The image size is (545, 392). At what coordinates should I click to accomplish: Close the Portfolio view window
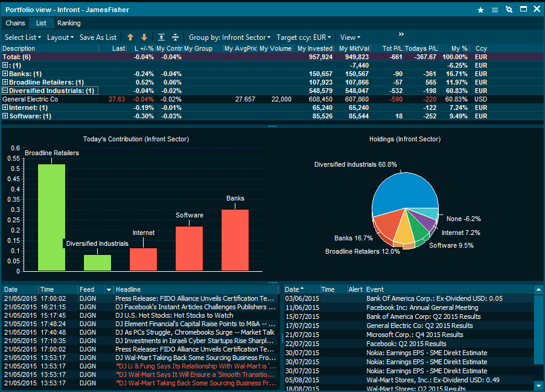click(537, 10)
